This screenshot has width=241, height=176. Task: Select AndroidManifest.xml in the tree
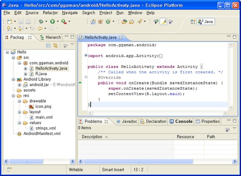coord(42,134)
